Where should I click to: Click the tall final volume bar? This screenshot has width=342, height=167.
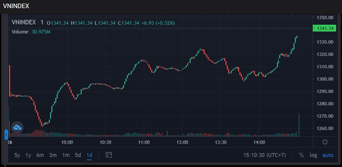tap(299, 125)
